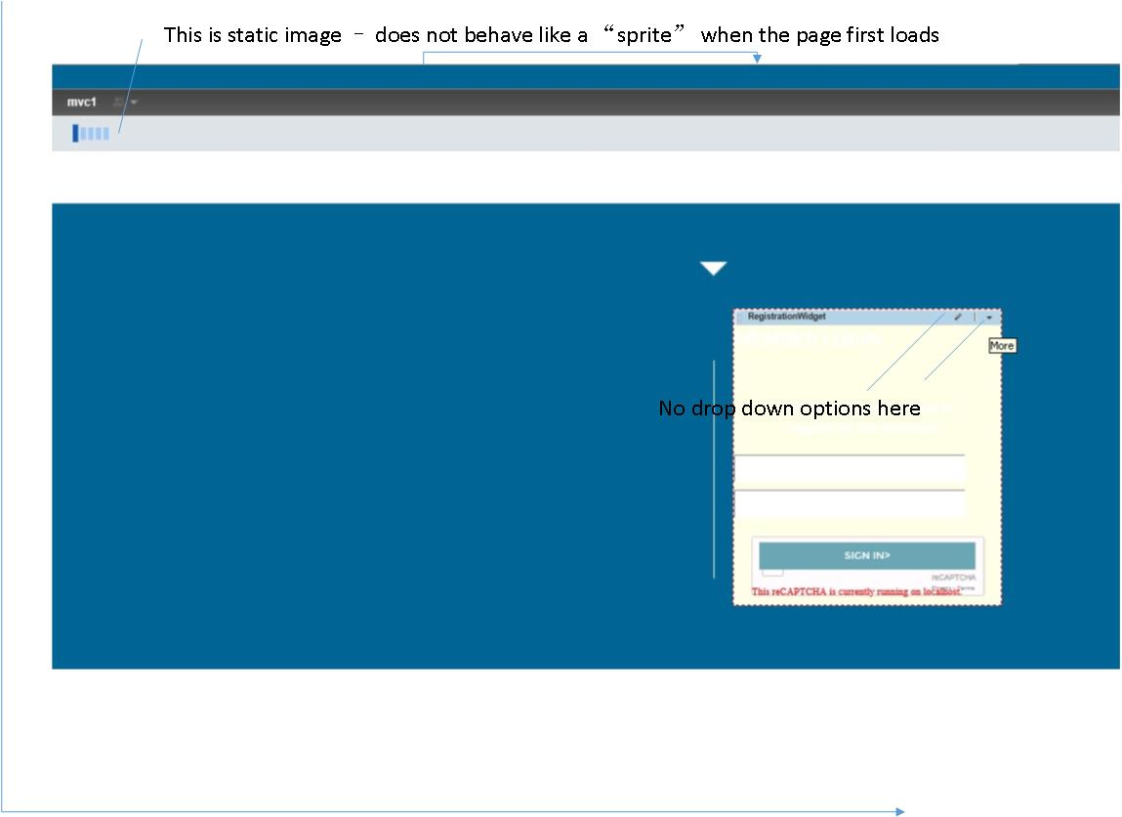Click the blue bracket callout above the header
The width and height of the screenshot is (1122, 817).
tap(590, 54)
